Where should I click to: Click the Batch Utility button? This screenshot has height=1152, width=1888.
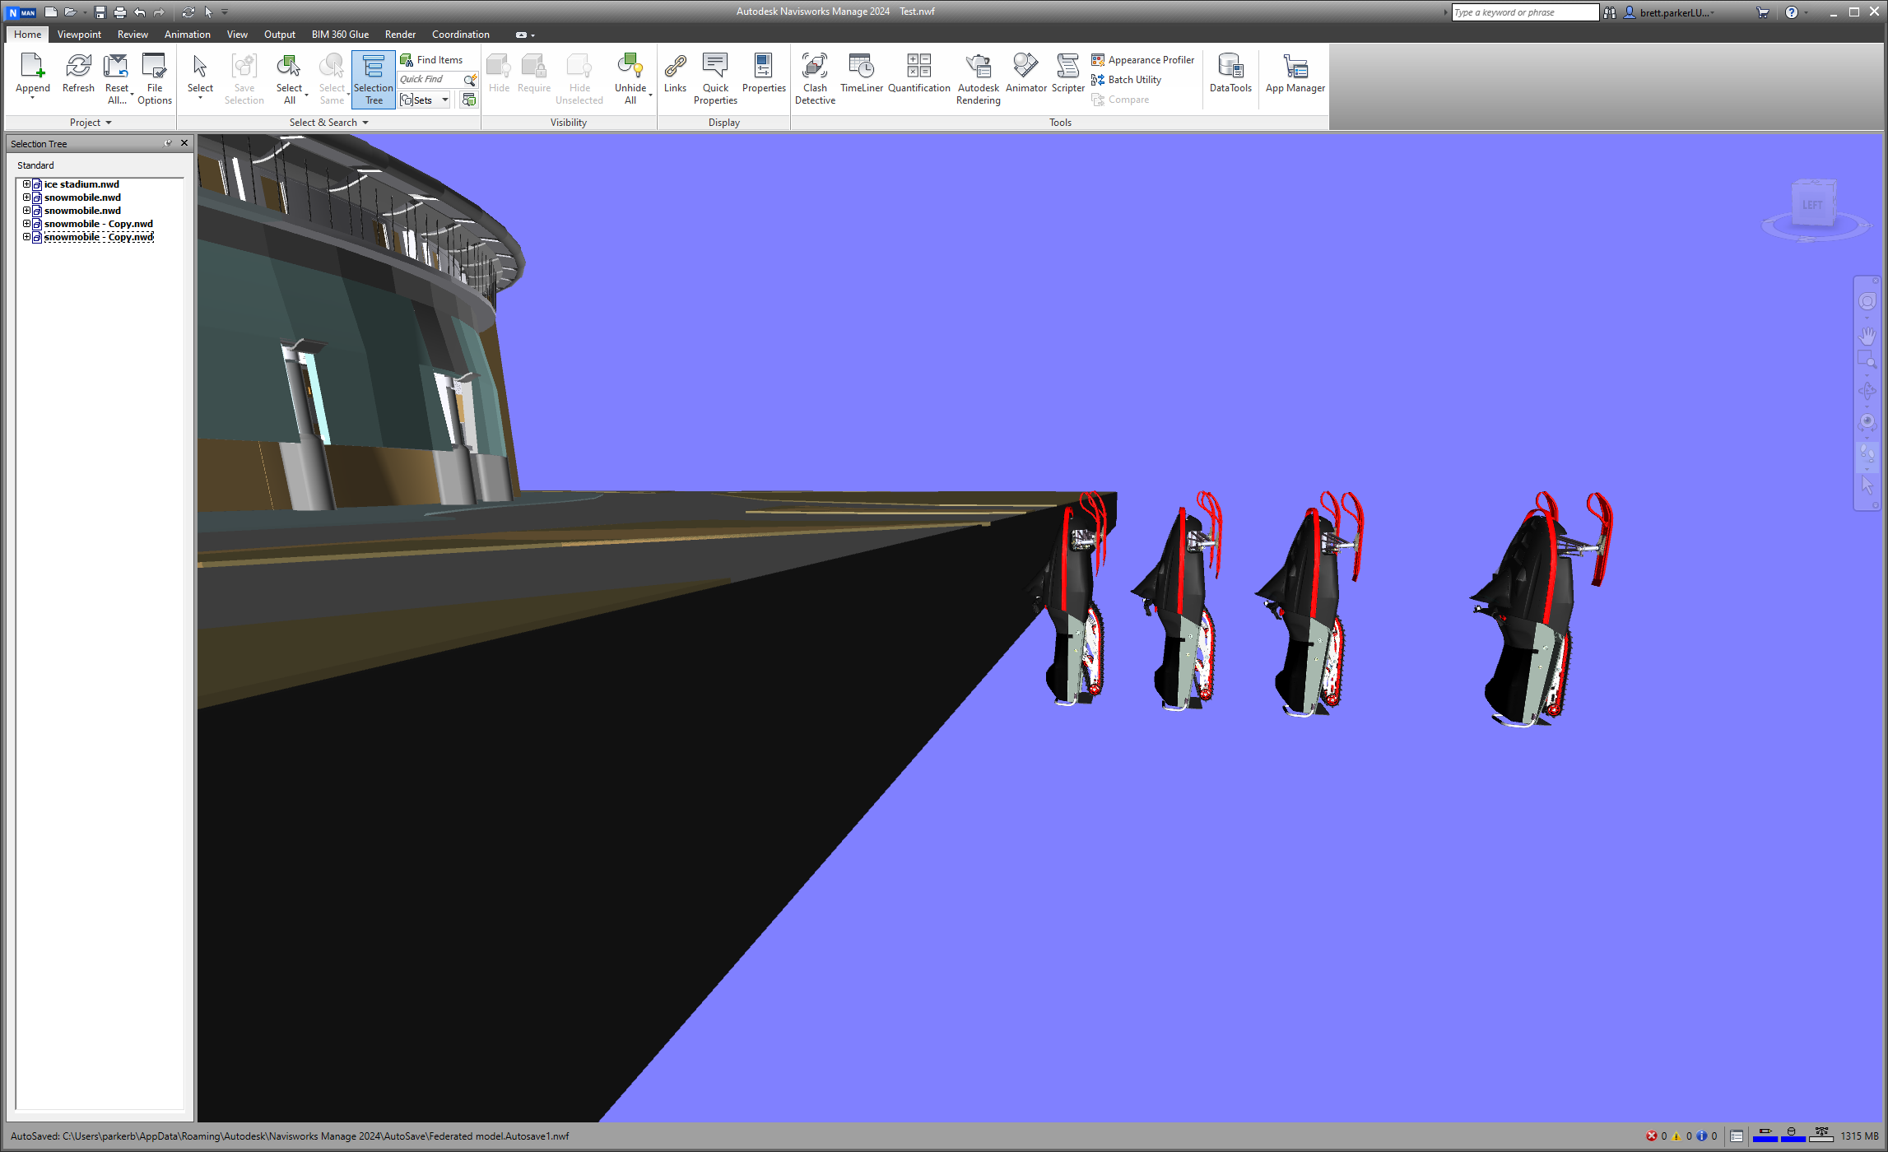point(1127,80)
